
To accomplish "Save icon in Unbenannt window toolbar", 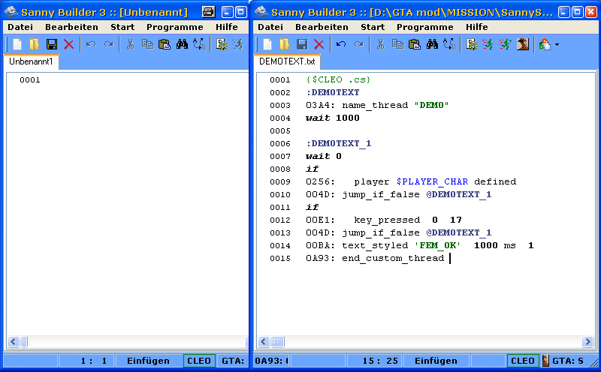I will (52, 44).
